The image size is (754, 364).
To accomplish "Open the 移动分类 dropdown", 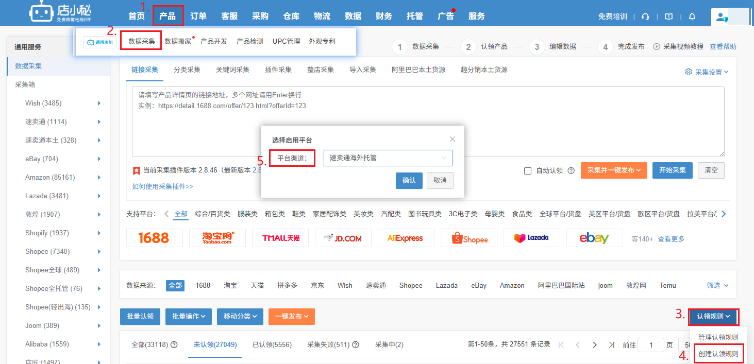I will tap(240, 316).
